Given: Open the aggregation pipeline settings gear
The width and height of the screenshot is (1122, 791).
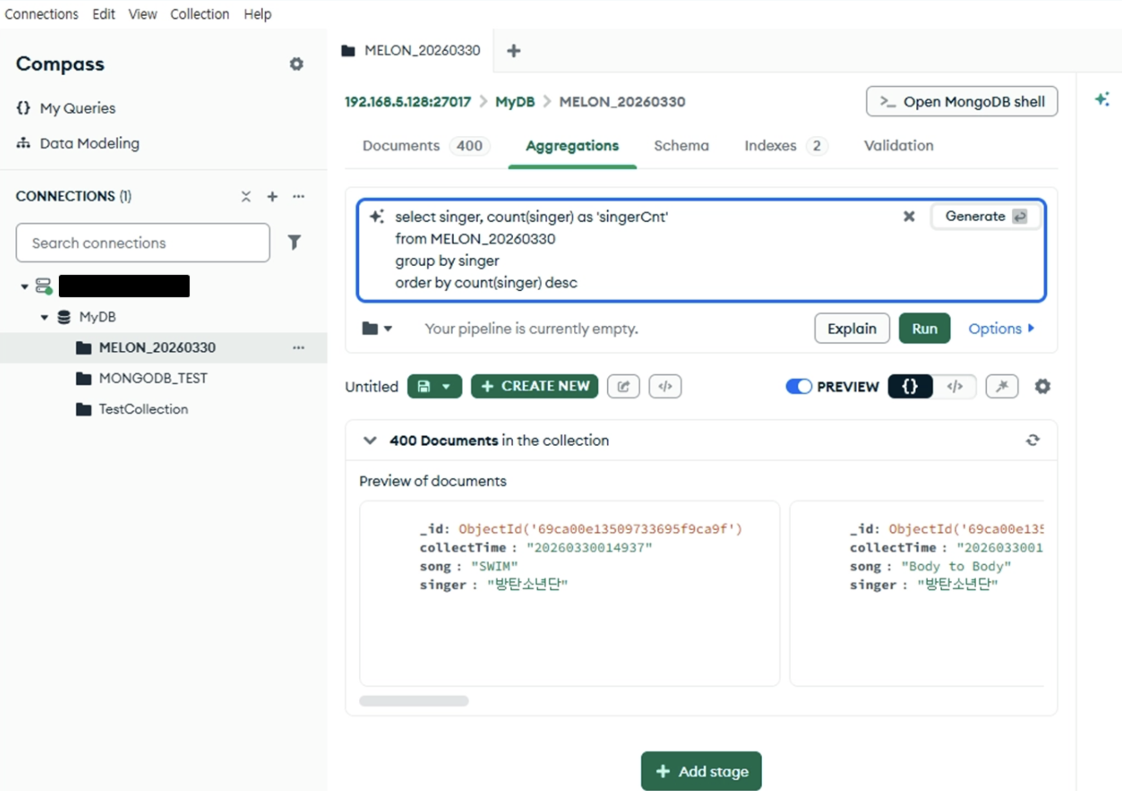Looking at the screenshot, I should click(x=1042, y=387).
